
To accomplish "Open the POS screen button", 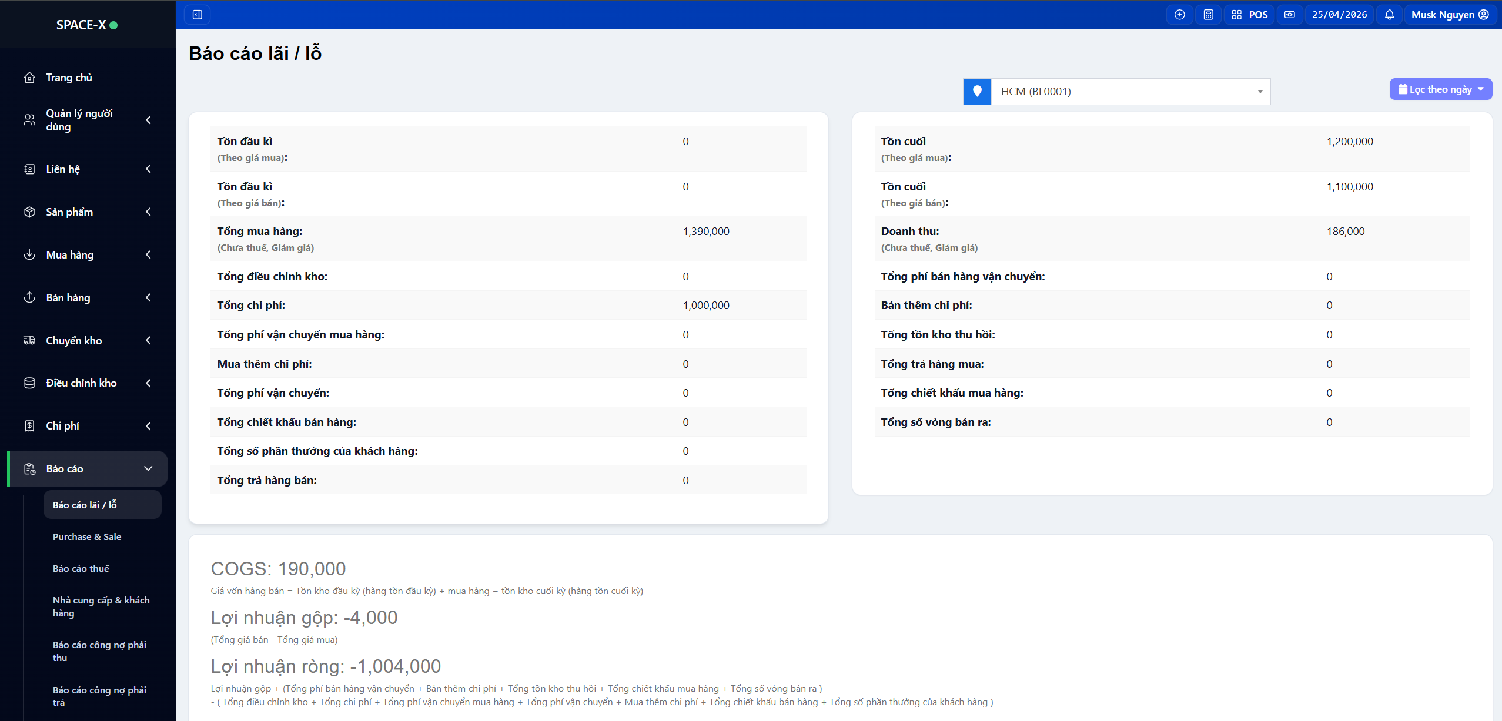I will pos(1250,15).
